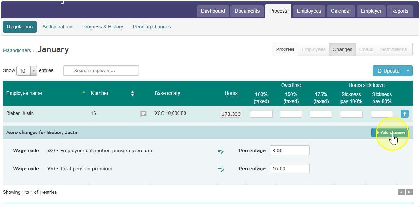Click Percentage field with 8.00
The image size is (420, 207).
pos(290,151)
